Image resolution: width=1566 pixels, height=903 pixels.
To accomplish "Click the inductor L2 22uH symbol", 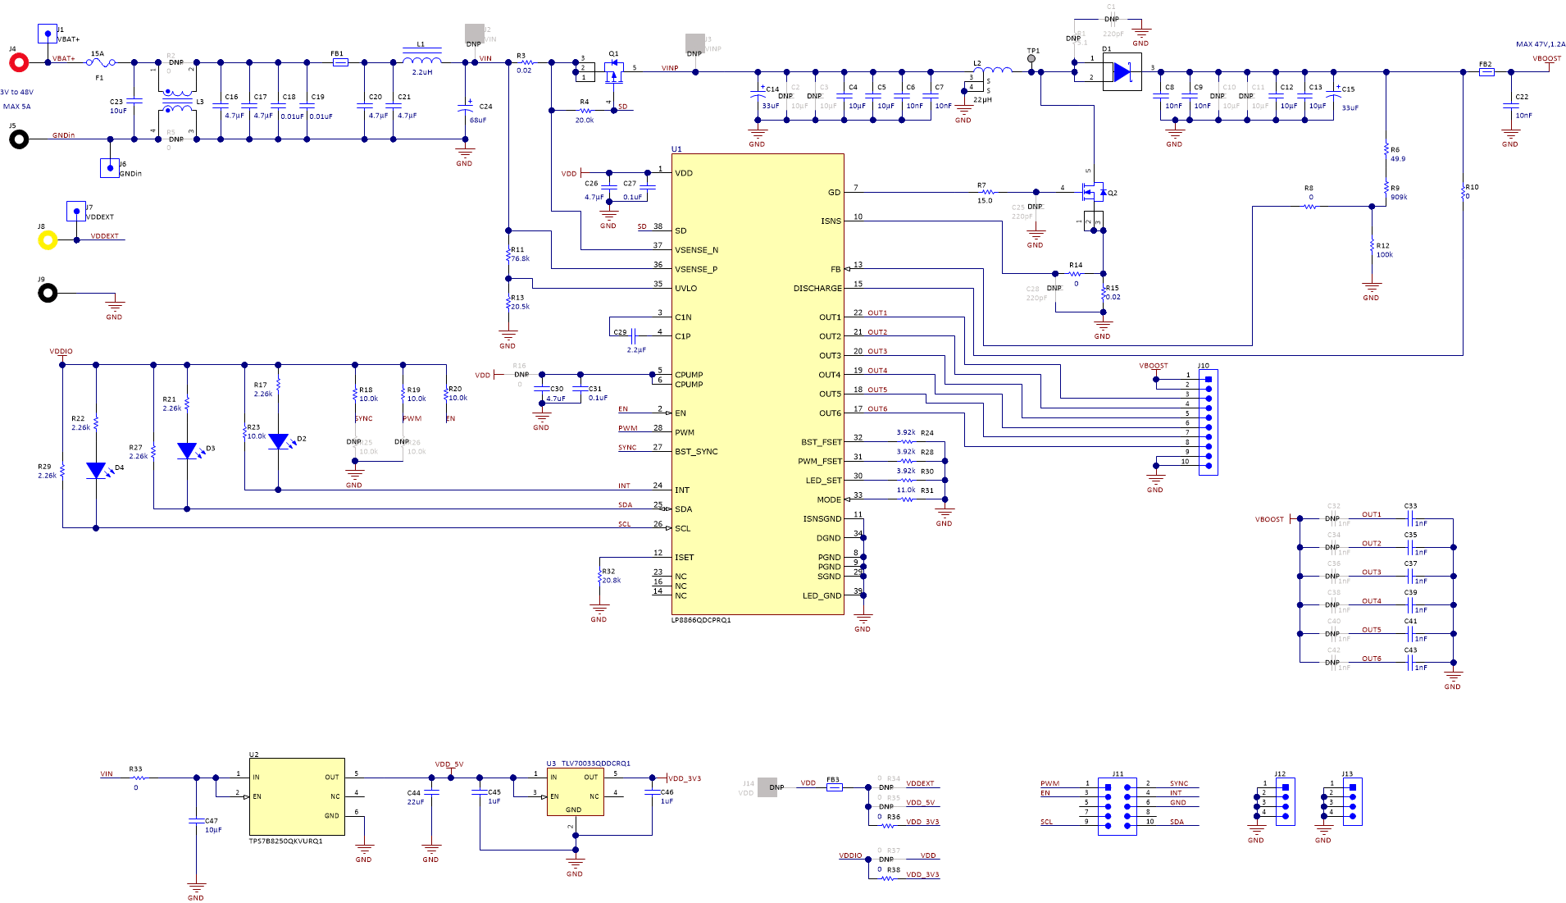I will pos(991,70).
